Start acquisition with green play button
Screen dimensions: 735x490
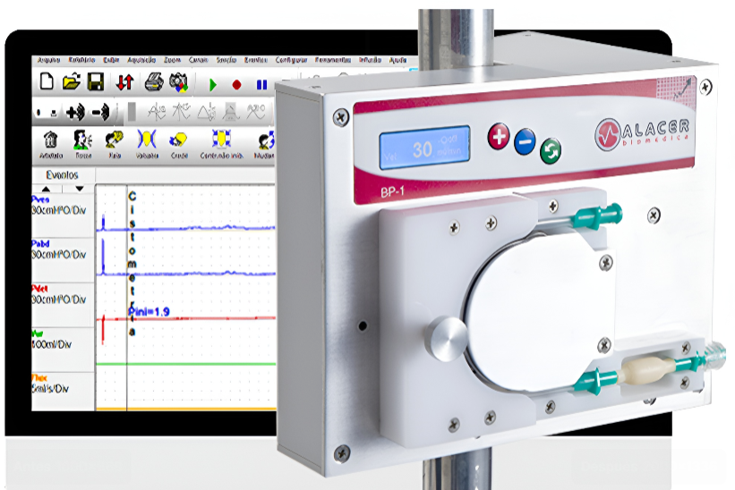tap(213, 85)
